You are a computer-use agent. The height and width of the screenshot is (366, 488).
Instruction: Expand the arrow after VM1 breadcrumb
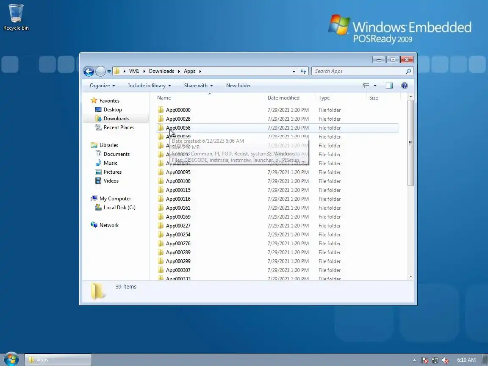coord(144,71)
